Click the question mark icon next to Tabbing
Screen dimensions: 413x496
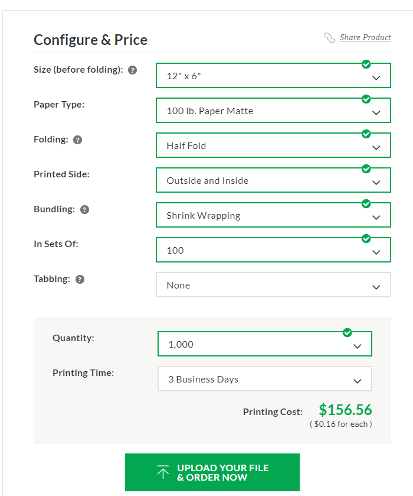click(x=80, y=280)
